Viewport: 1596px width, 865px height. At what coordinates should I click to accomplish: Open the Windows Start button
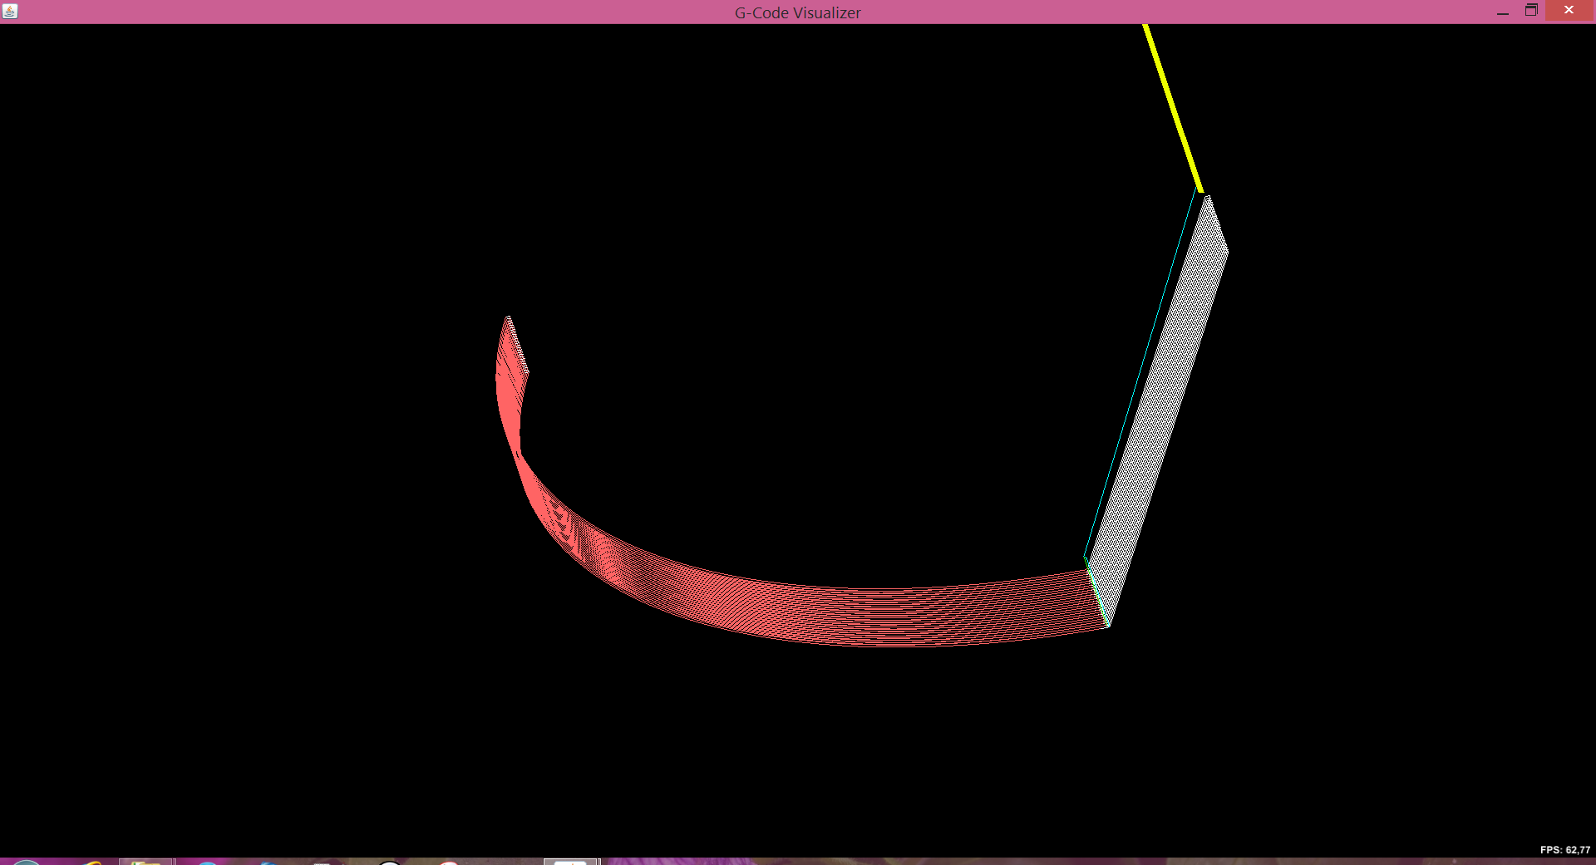pos(25,863)
